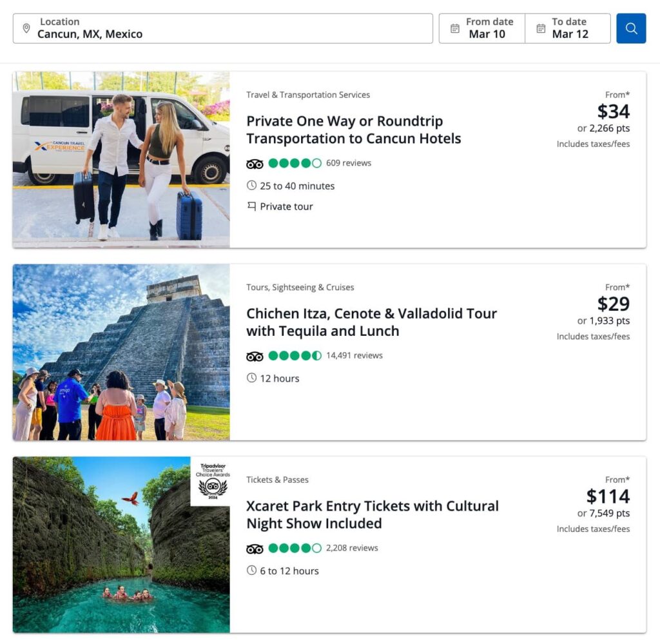This screenshot has height=644, width=660.
Task: Click the Tripadvisor owl icon on the transportation listing
Action: (255, 163)
